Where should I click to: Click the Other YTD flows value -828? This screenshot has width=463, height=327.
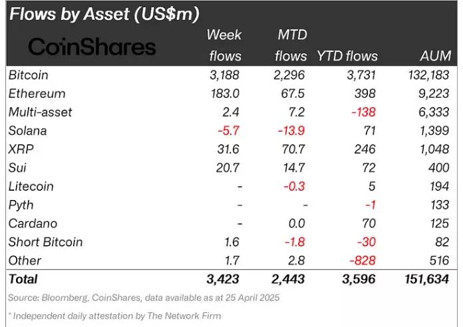point(361,261)
